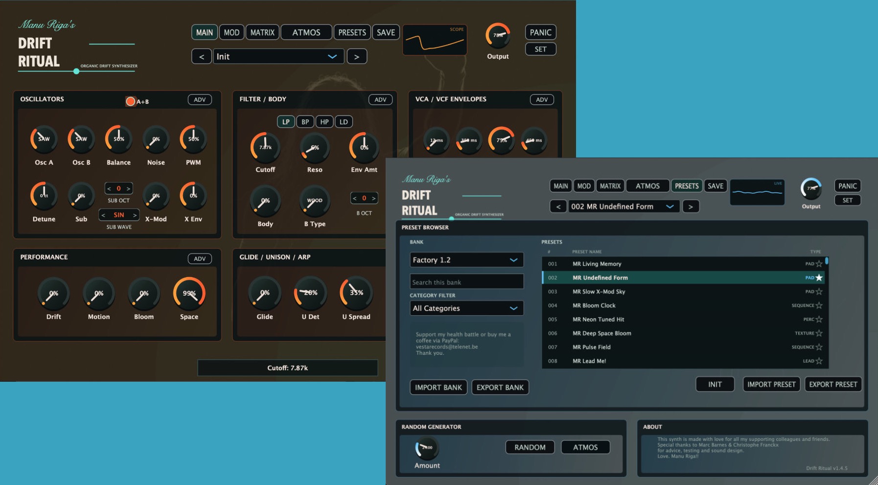This screenshot has height=485, width=878.
Task: Star the MR Slow X-Mod Sky preset
Action: 819,292
